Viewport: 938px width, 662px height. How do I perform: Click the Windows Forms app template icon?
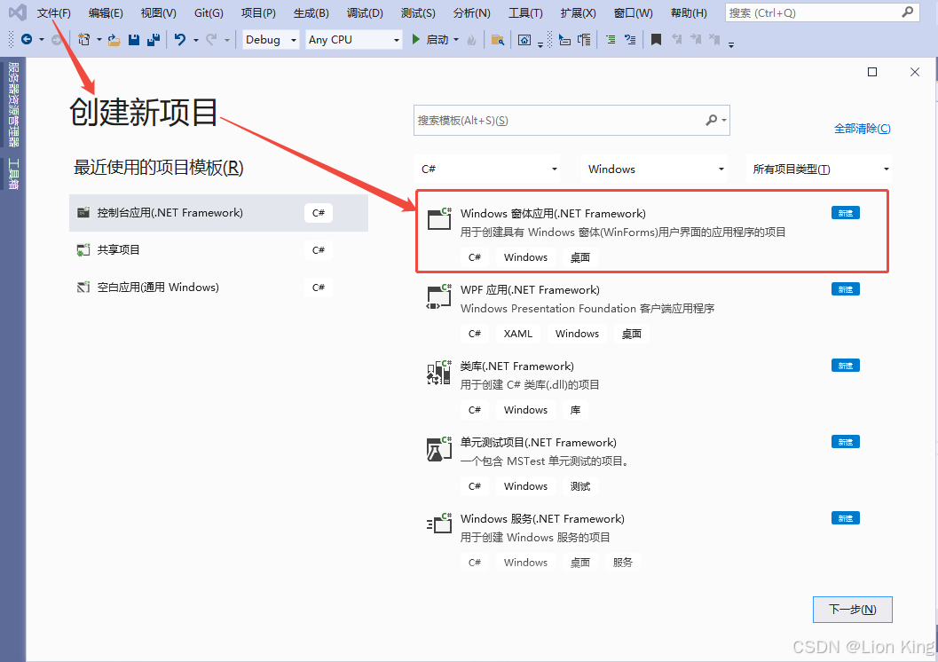point(439,219)
